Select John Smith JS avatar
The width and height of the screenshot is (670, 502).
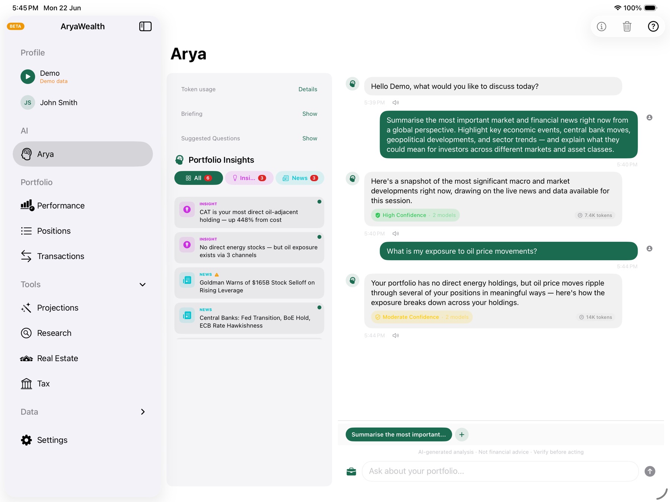(x=28, y=103)
